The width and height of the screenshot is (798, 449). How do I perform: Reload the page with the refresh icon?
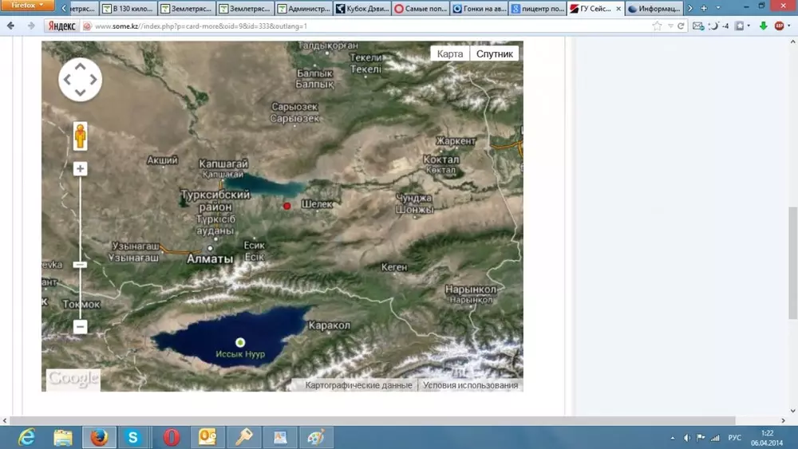pos(681,26)
